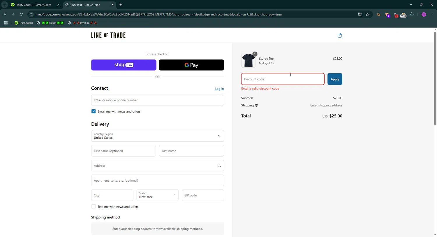Click the Total $25.00 amount

(x=336, y=116)
